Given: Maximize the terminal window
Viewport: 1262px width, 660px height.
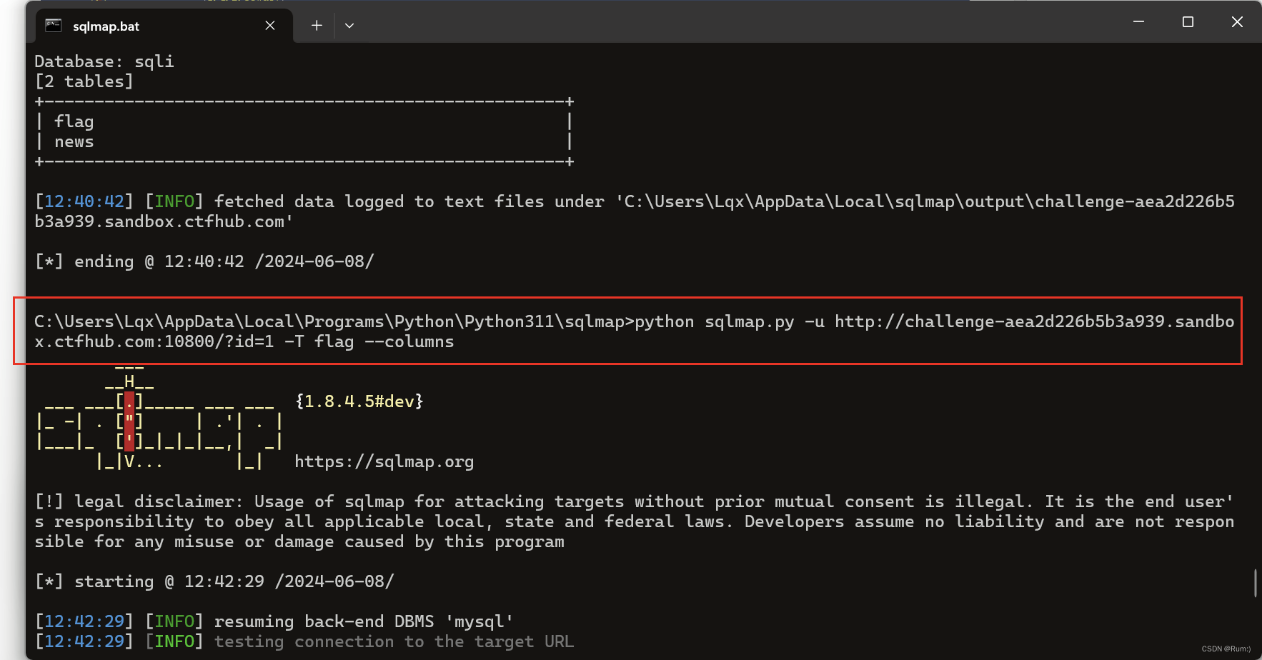Looking at the screenshot, I should 1188,22.
